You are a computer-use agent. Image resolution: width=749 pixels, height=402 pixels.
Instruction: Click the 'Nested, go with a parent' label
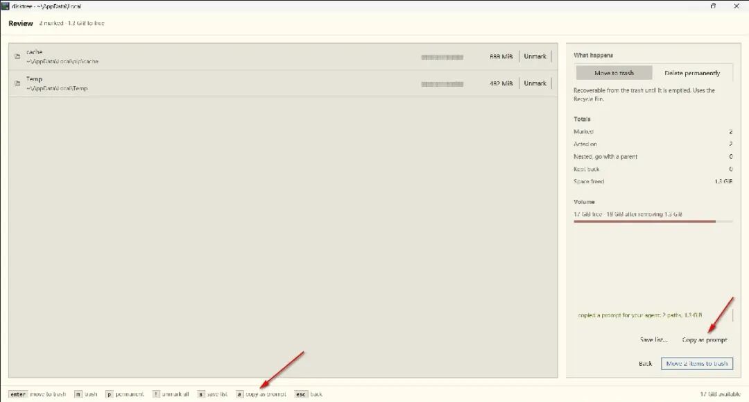(x=605, y=156)
